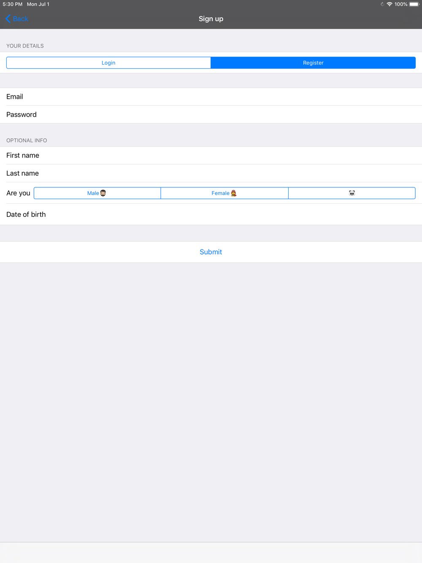Tap the loading spinner in status bar

(382, 4)
